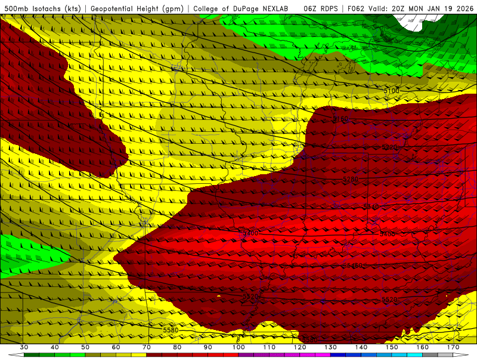Screen dimensions: 477x358
Task: Click the 140 knot legend value
Action: (361, 347)
